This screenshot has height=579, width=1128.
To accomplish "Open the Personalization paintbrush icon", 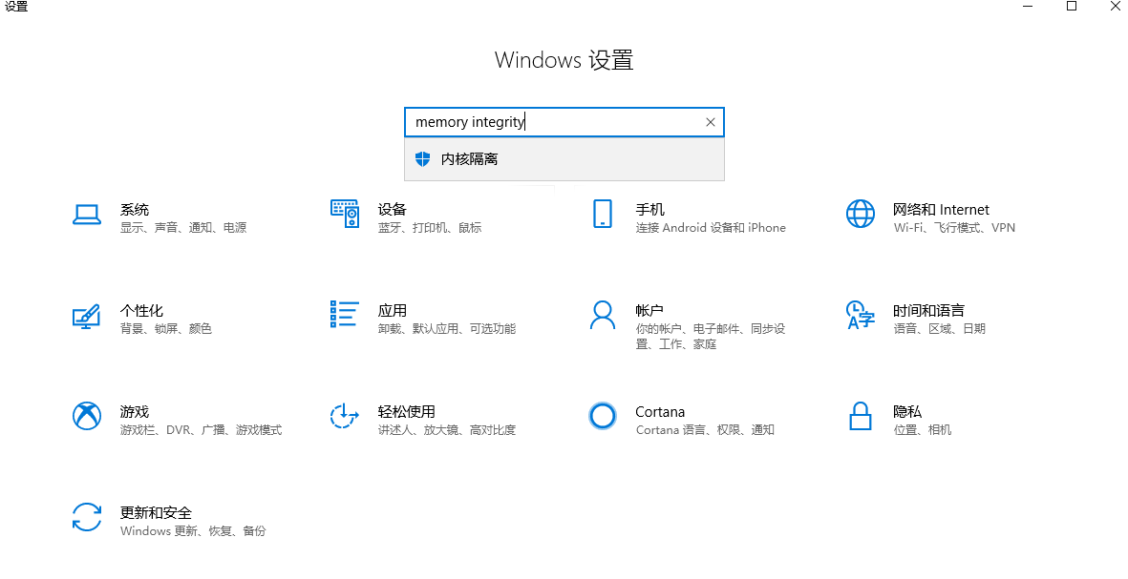I will [x=87, y=316].
